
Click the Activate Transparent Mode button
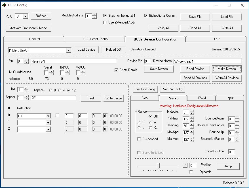click(x=29, y=28)
